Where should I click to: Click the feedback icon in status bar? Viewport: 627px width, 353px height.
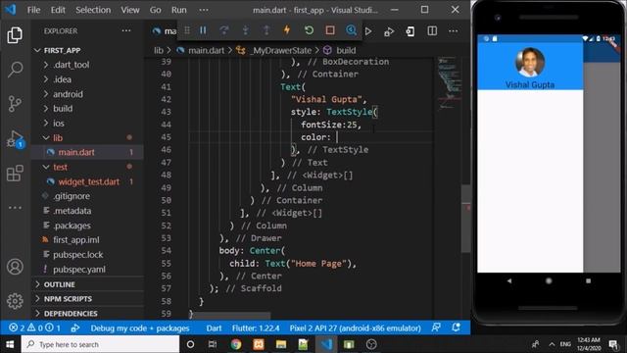(x=436, y=328)
